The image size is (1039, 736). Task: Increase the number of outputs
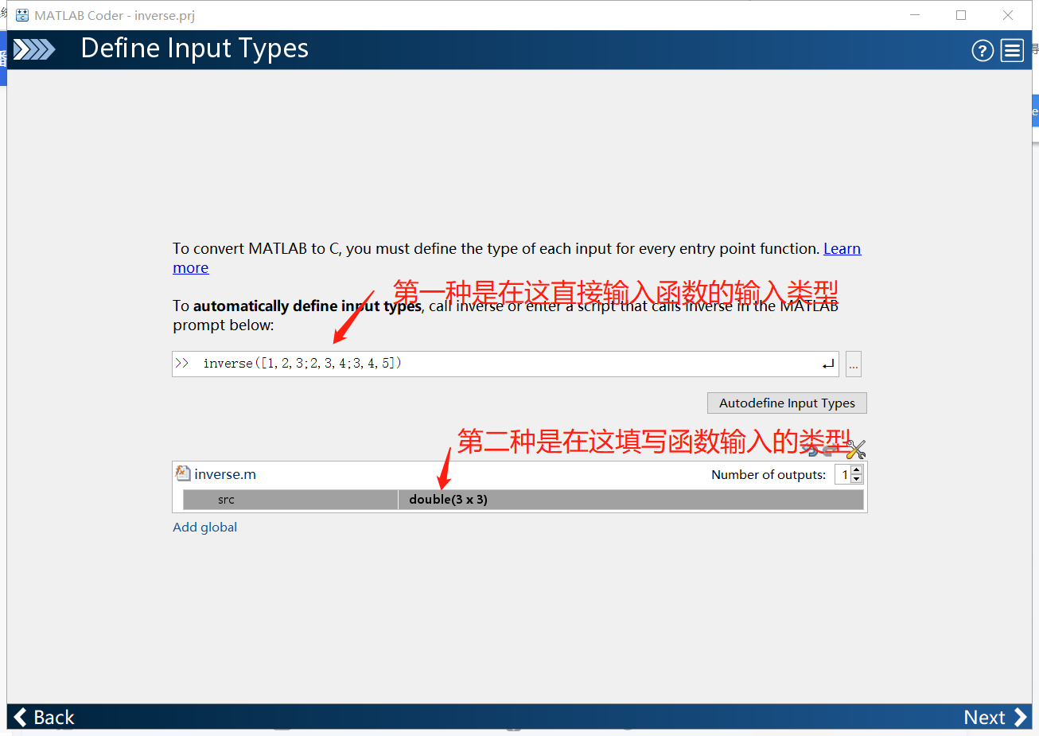(x=857, y=470)
